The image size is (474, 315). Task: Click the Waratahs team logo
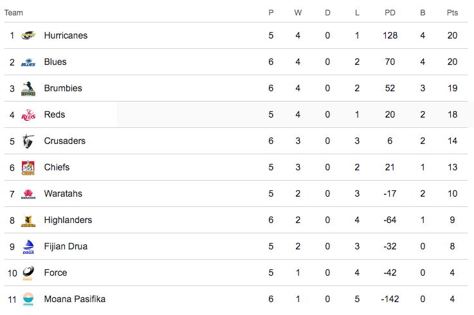coord(28,194)
